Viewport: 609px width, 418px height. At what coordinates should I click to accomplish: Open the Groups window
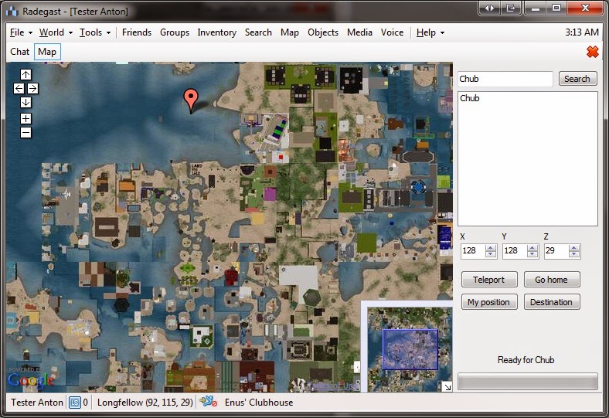point(175,32)
